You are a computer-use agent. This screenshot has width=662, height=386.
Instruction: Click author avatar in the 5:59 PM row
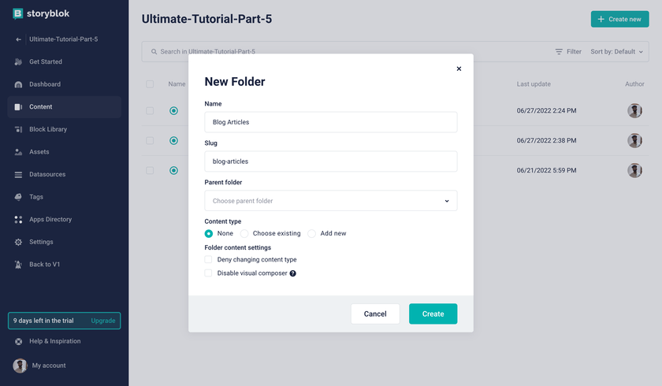[x=634, y=170]
